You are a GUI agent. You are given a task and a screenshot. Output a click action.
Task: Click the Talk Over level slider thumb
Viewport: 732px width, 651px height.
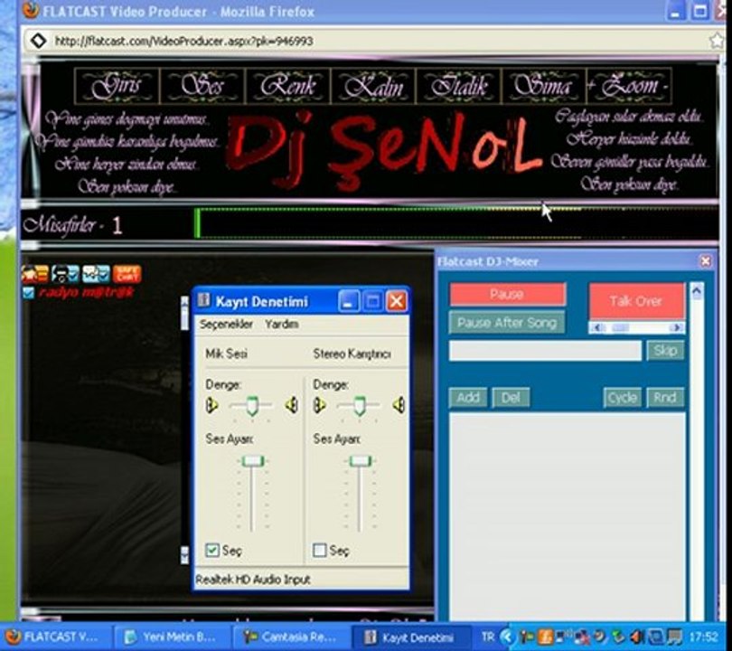(x=620, y=328)
